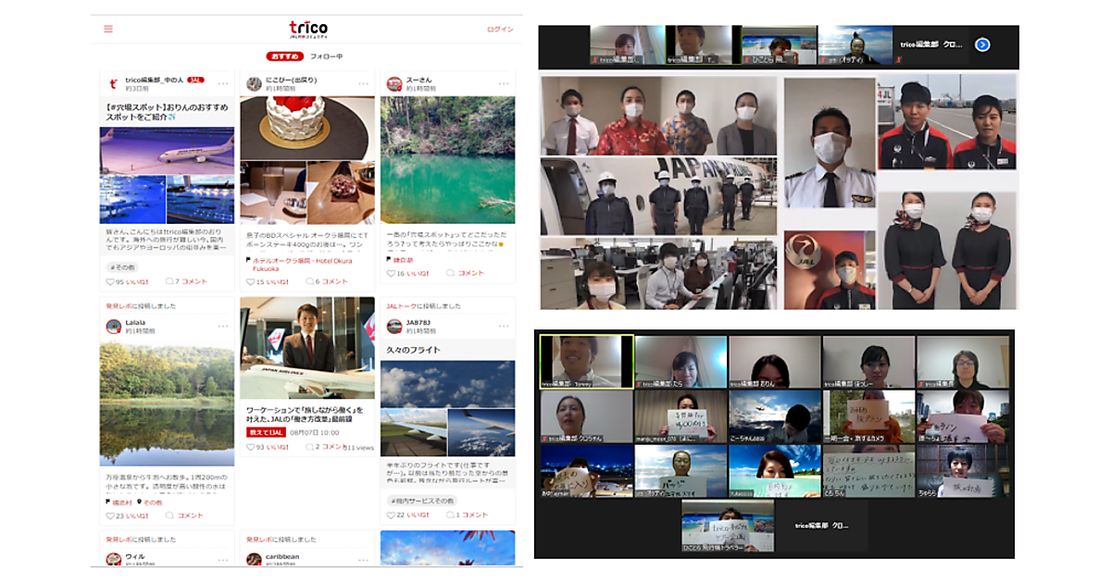Open the 7 comments on trico編集部 post

(x=186, y=281)
